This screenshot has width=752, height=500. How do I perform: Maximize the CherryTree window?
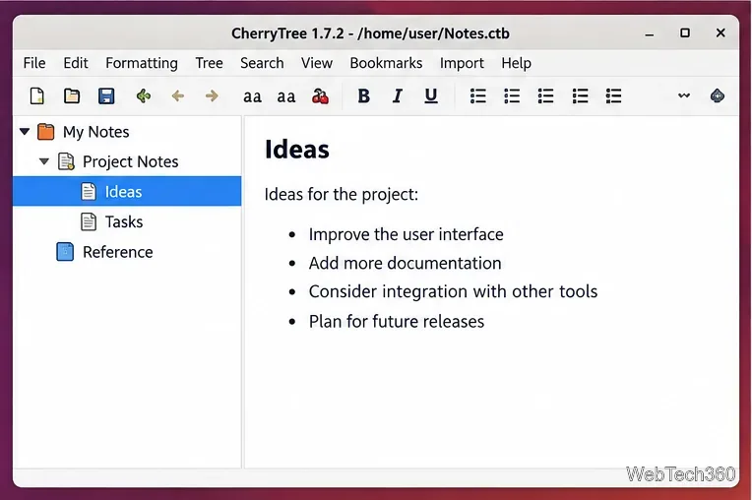point(685,33)
